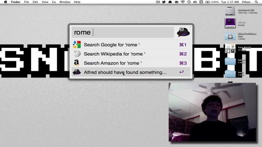Click the Wikipedia globe icon in the results
Viewport: 262px width, 147px height.
coord(77,54)
